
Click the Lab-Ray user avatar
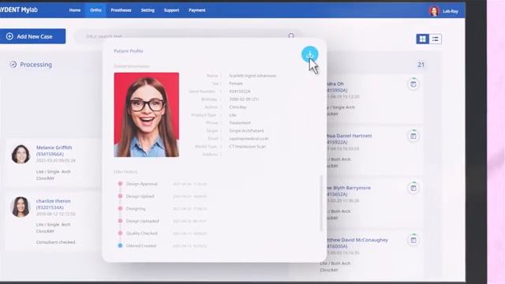434,11
